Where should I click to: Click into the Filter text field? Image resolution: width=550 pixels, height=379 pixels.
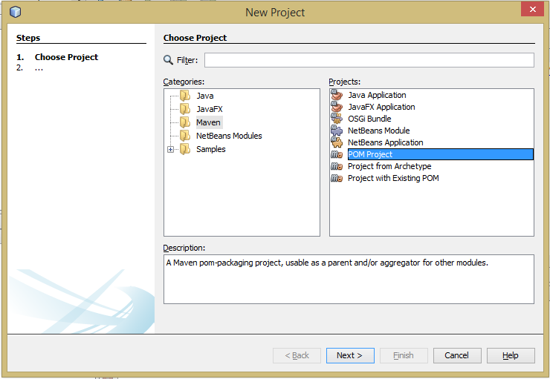click(369, 60)
